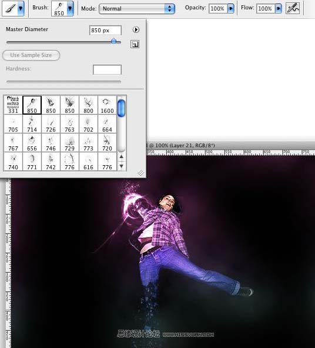Open the brush panel flyout menu arrow
Image resolution: width=315 pixels, height=348 pixels.
(136, 29)
